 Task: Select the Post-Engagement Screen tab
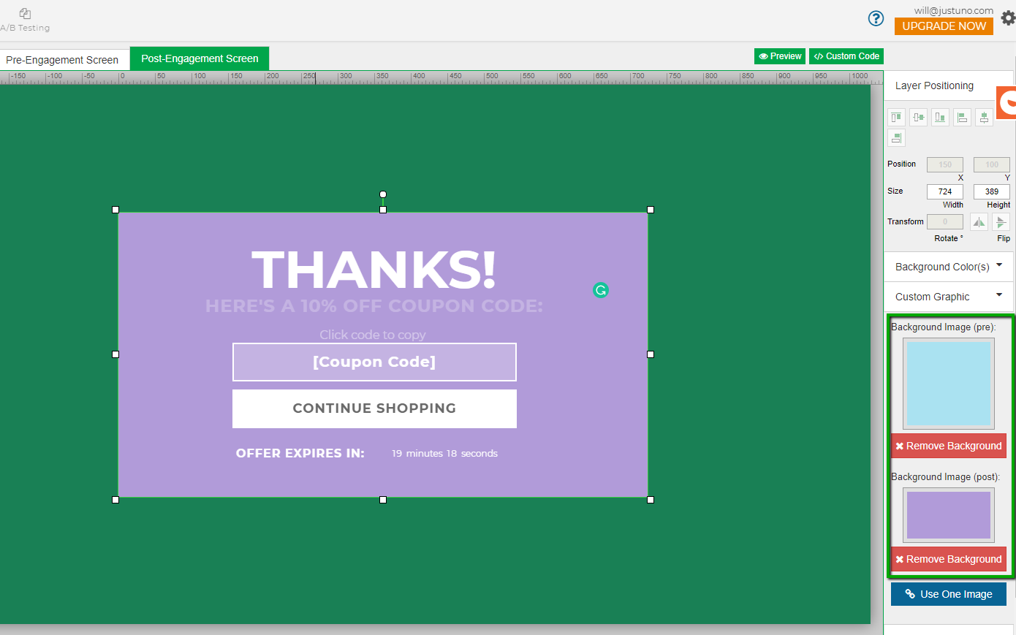pos(200,58)
